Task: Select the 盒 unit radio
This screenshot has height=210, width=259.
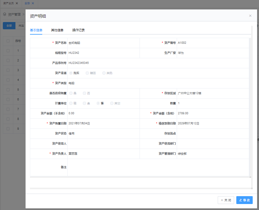Action: click(84, 103)
